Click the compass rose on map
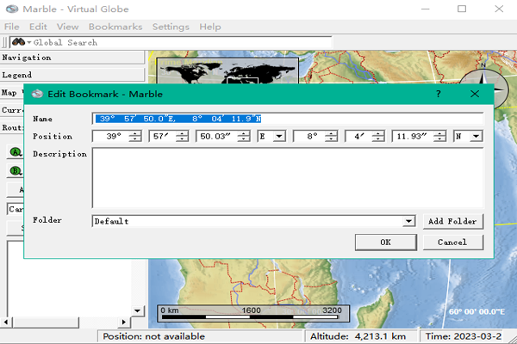The width and height of the screenshot is (517, 344). (x=484, y=87)
